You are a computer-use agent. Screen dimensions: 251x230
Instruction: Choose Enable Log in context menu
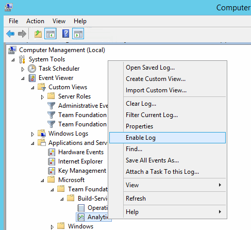(168, 138)
